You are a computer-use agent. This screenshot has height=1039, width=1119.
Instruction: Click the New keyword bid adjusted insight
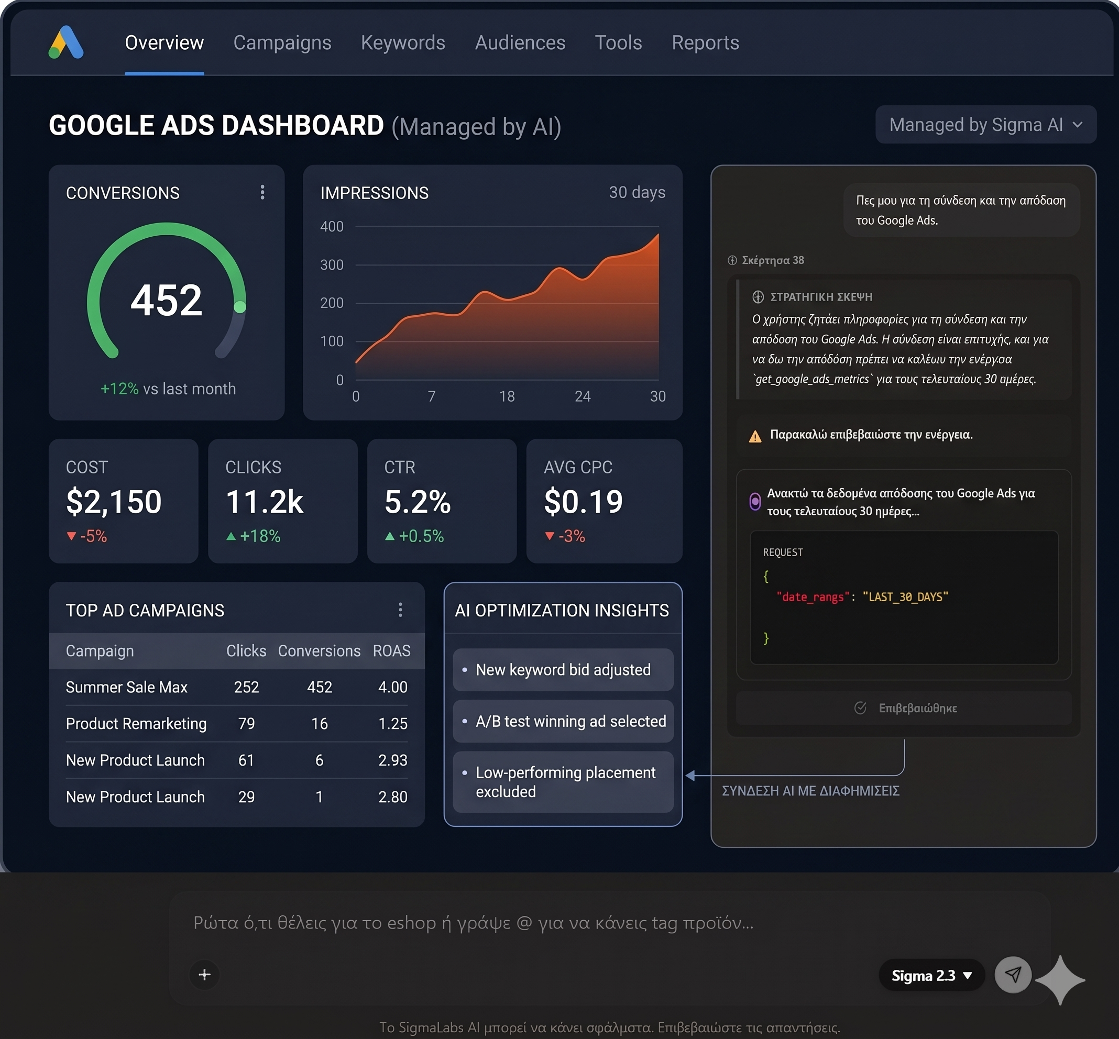[x=563, y=670]
